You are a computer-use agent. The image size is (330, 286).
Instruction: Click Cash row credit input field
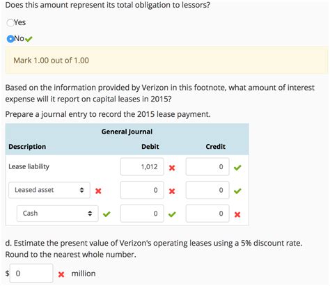(x=207, y=214)
